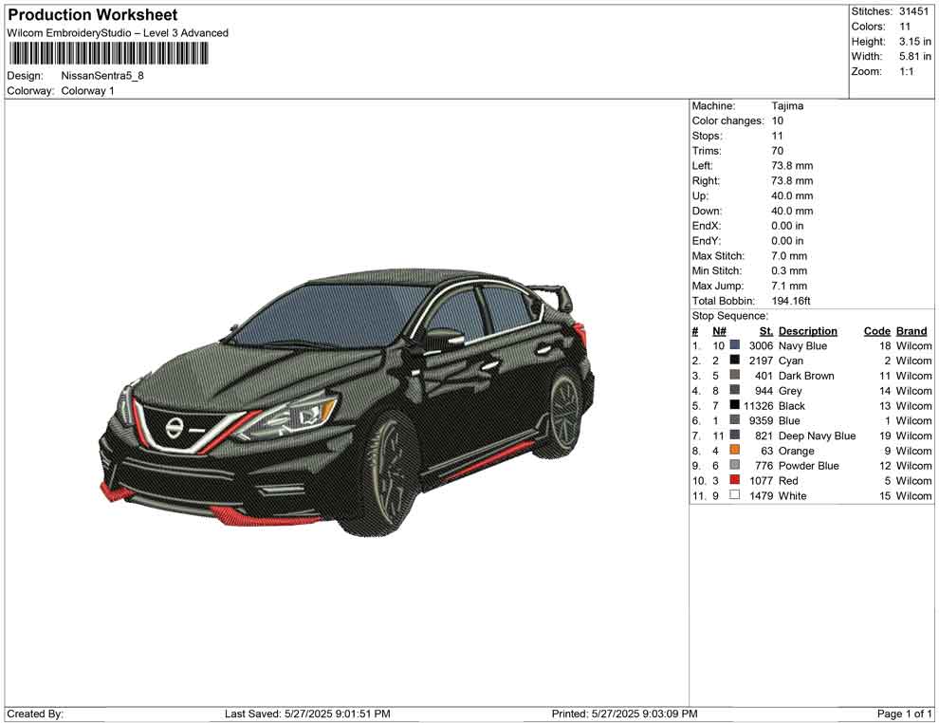Click the Height value 3.15 in

pos(914,42)
